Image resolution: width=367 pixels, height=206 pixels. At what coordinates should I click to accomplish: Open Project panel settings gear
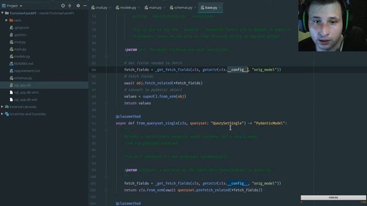coord(78,6)
